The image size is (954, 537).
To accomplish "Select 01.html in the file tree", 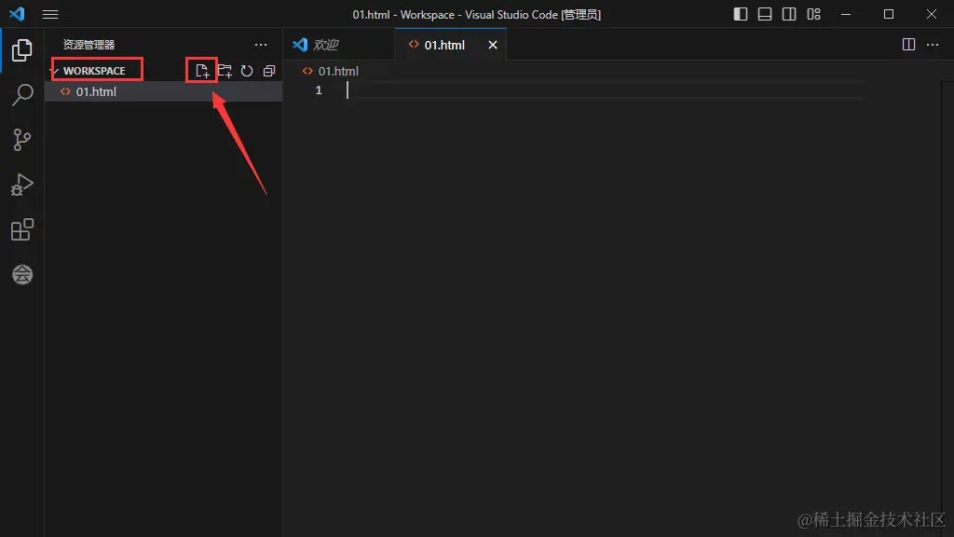I will click(x=163, y=91).
